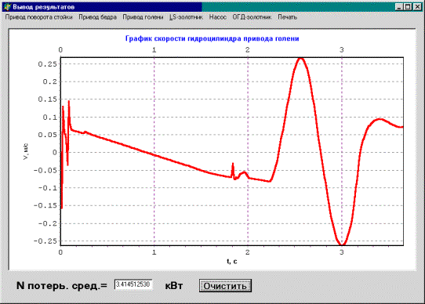Click the small spike before t=2
This screenshot has height=304, width=425.
point(233,168)
